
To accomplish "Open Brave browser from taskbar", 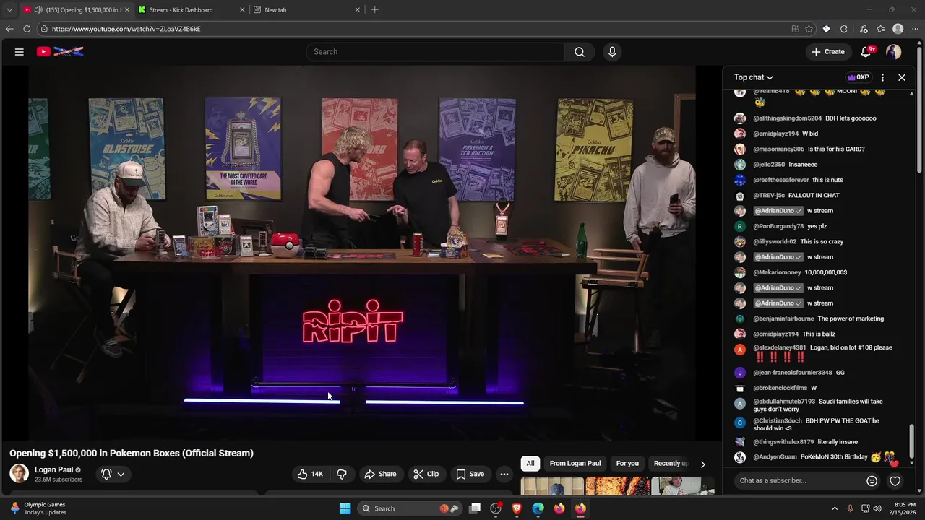I will click(x=517, y=508).
